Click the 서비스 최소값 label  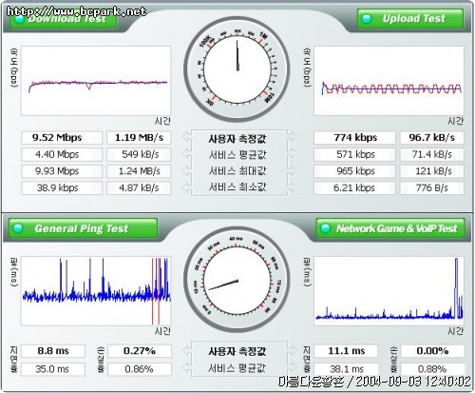[237, 187]
